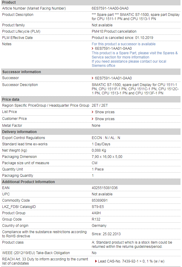This screenshot has height=267, width=182.
Task: Show prices for Customer Price
Action: [105, 119]
